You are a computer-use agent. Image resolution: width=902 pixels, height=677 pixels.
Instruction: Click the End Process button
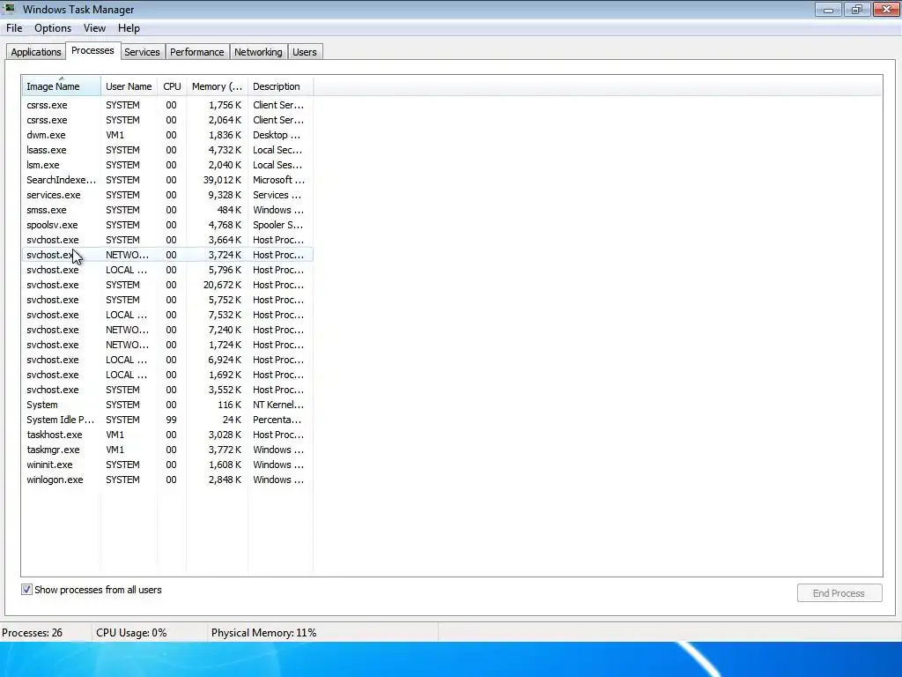point(839,593)
